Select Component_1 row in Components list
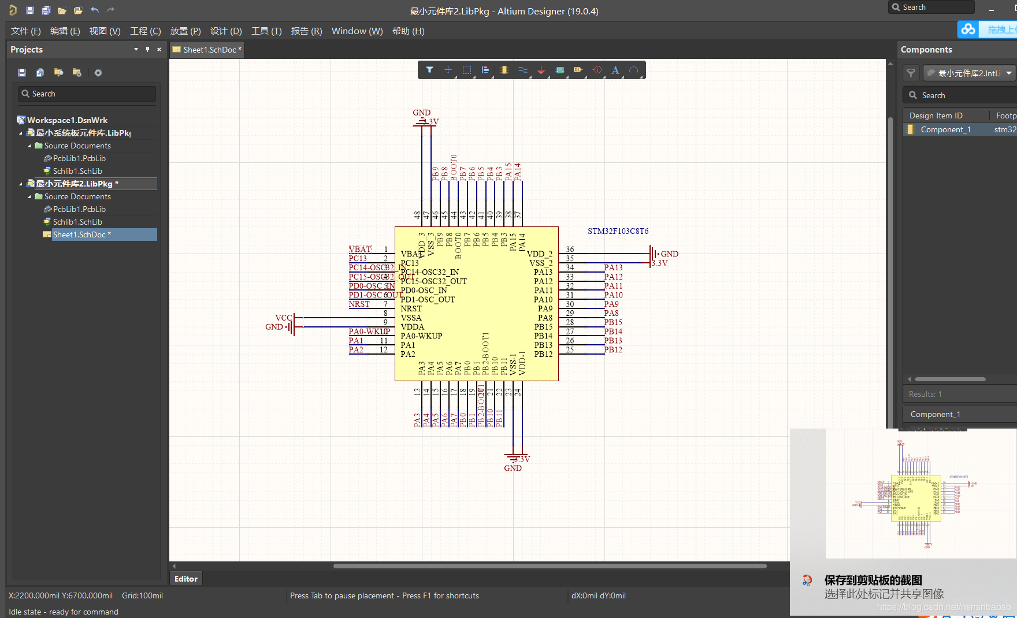 click(x=960, y=129)
